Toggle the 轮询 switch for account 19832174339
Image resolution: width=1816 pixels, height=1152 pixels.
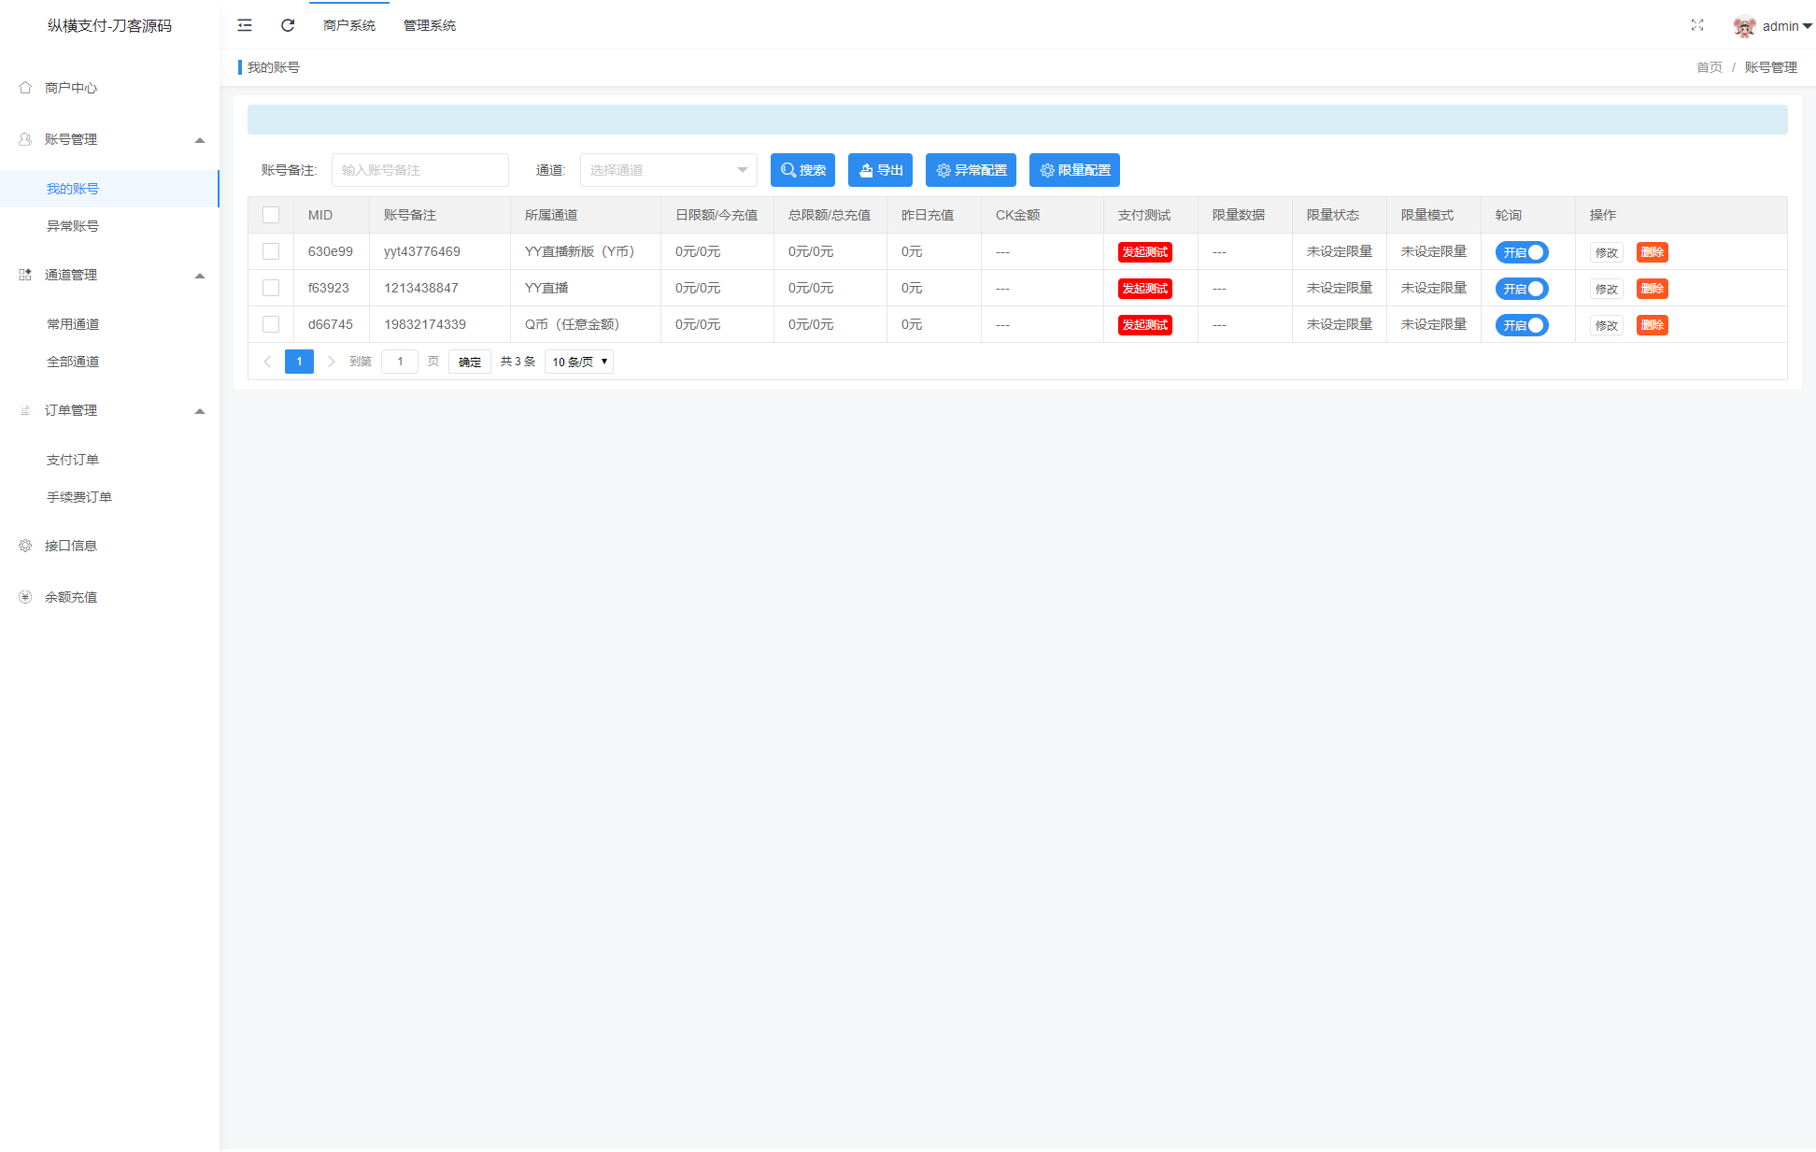pos(1522,325)
